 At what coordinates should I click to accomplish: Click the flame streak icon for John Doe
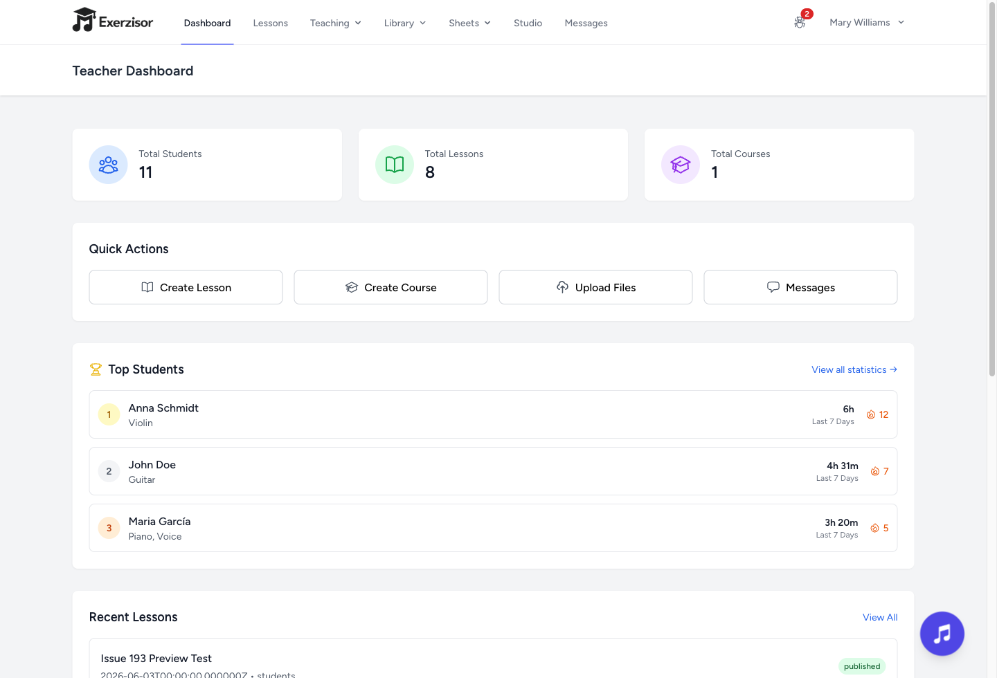[875, 471]
